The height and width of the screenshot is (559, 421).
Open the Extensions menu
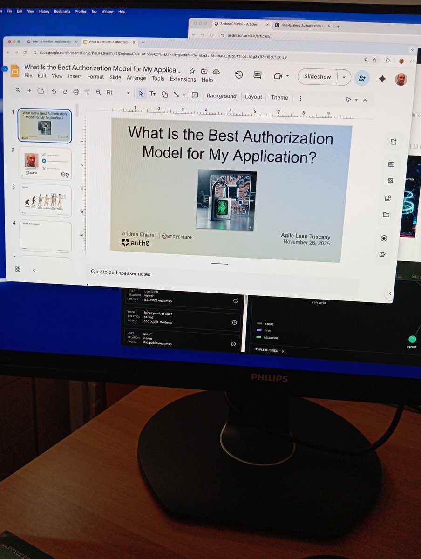click(x=183, y=79)
